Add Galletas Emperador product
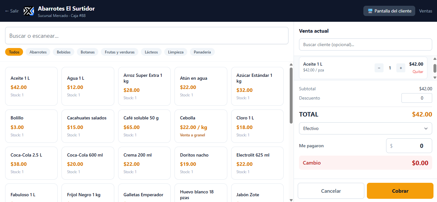Image resolution: width=437 pixels, height=202 pixels. pyautogui.click(x=144, y=193)
